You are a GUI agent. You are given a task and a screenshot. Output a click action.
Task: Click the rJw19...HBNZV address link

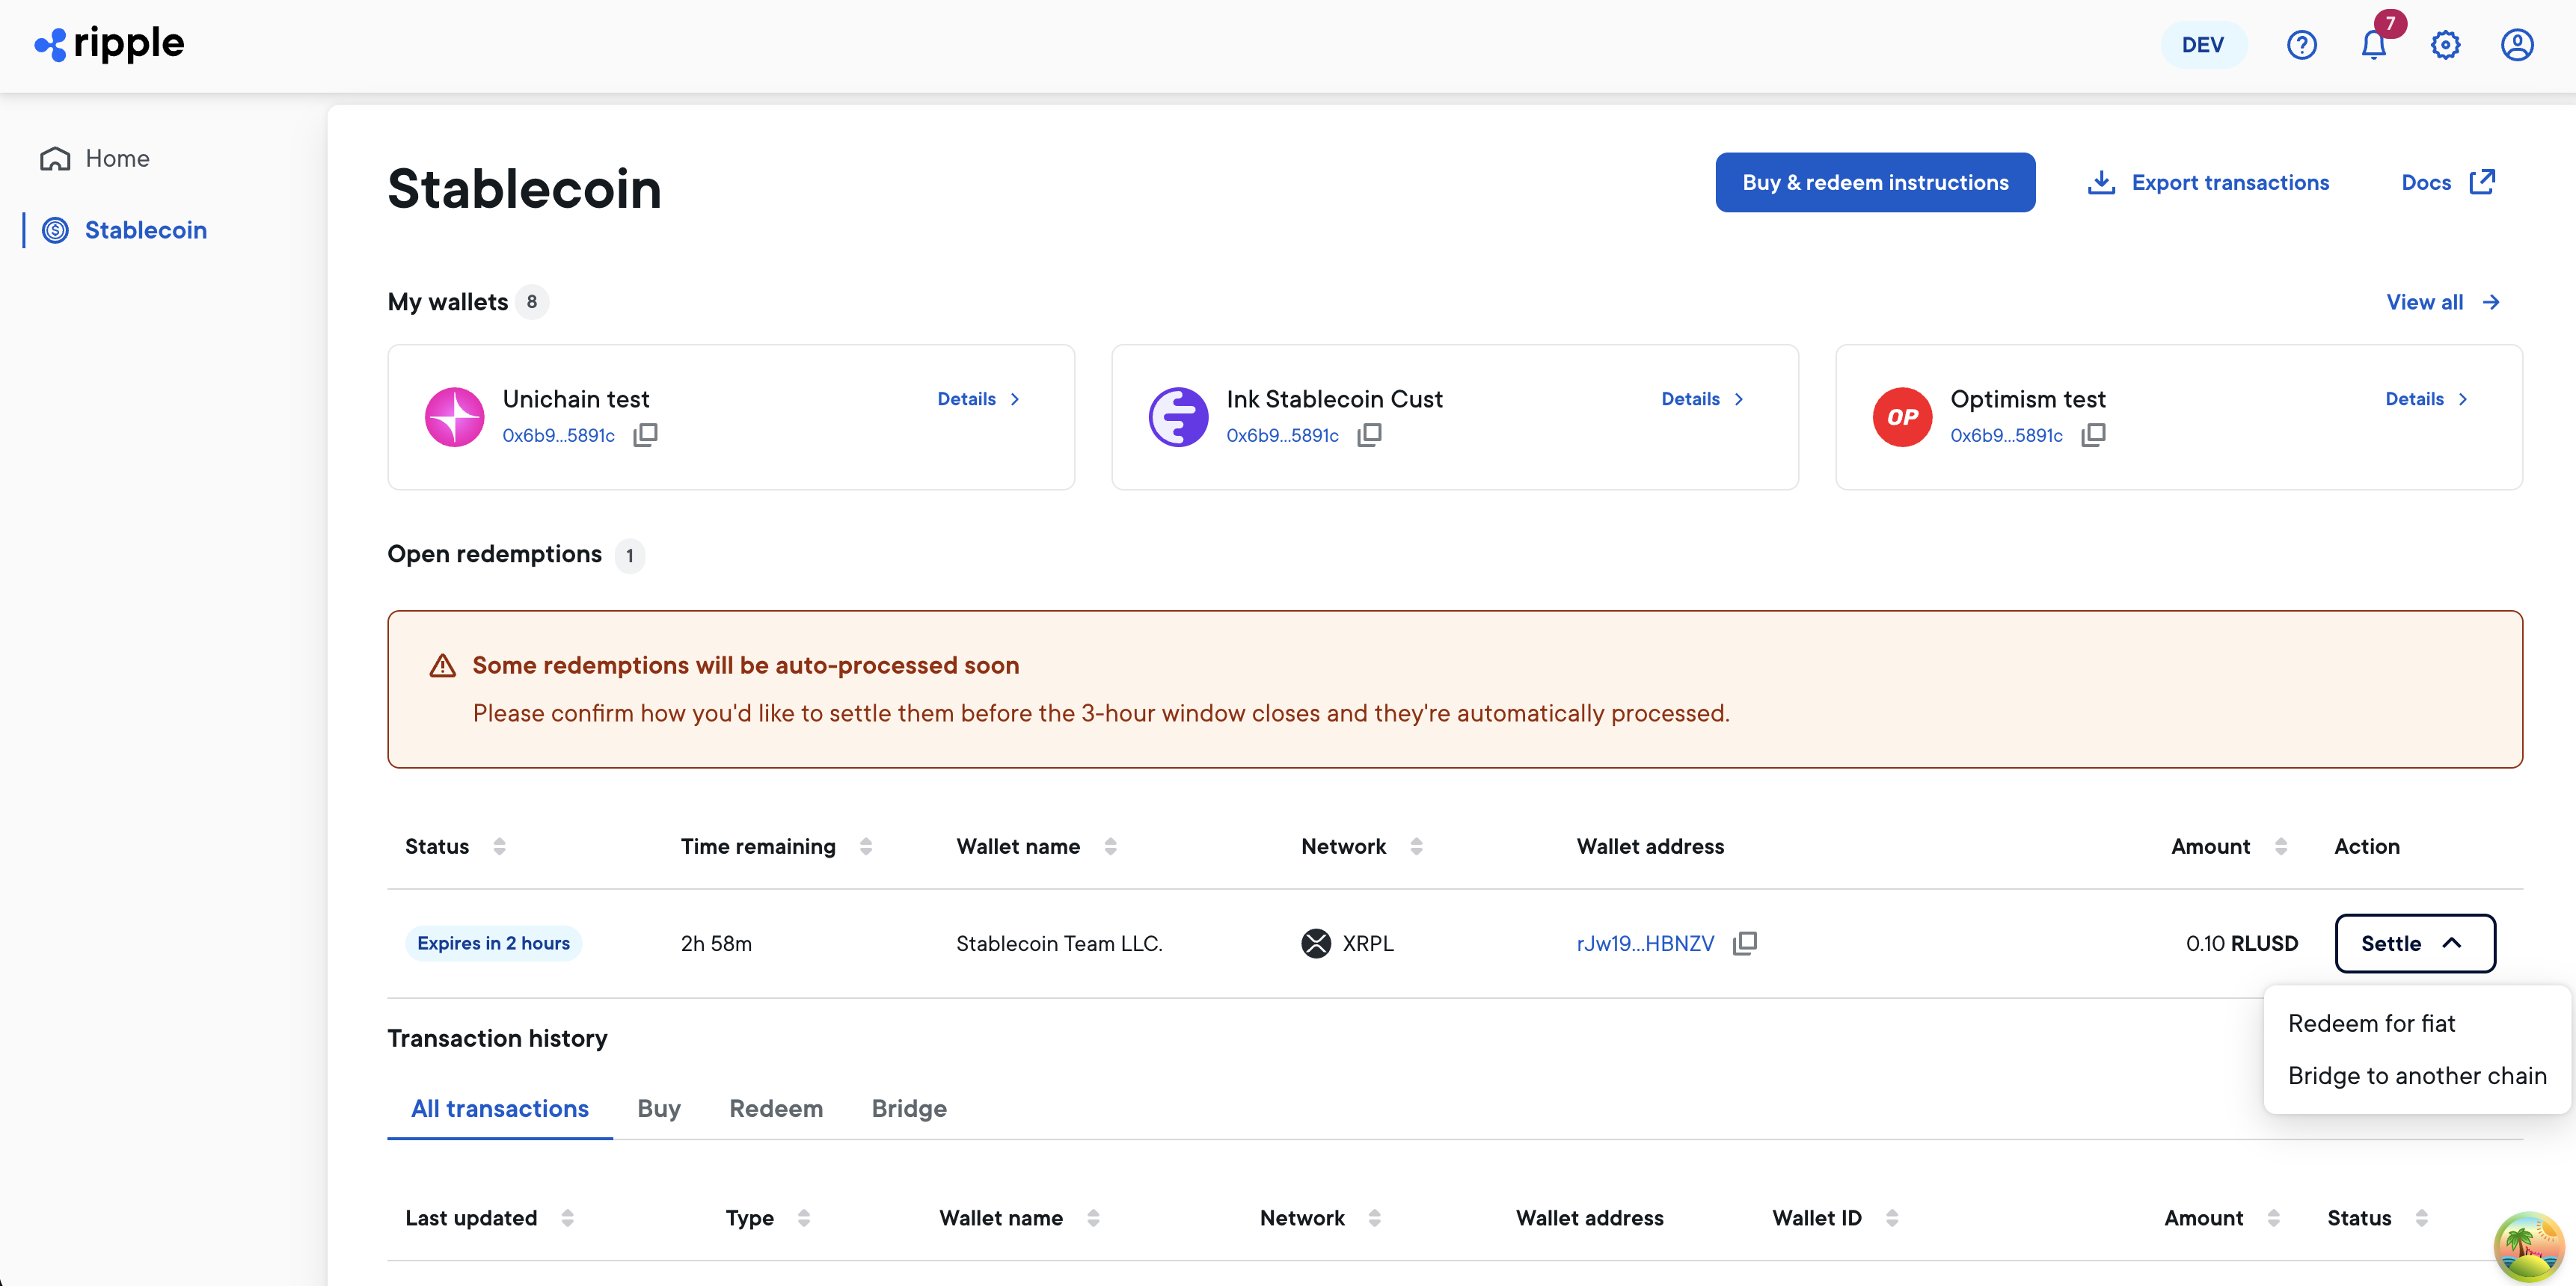1645,944
